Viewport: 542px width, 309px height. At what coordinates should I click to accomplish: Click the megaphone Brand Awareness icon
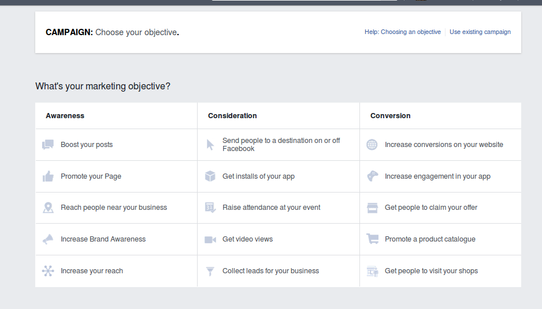point(48,239)
